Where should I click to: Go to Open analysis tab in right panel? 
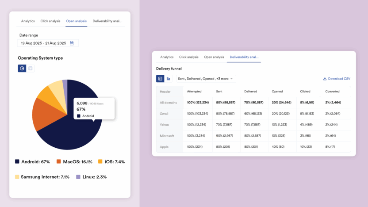pos(214,57)
